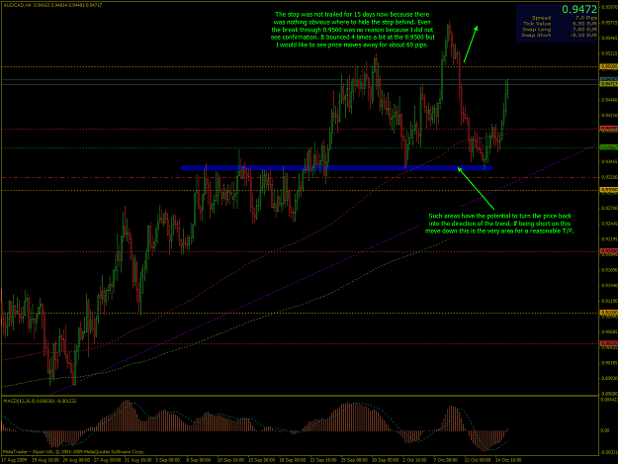Click the 25 Sep 08:00 time label

354,460
